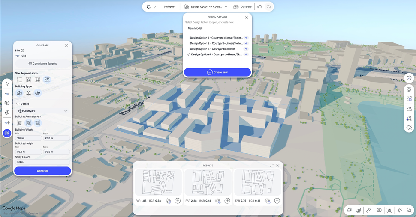The image size is (416, 217).
Task: Open the compliance check icon on right
Action: pyautogui.click(x=409, y=78)
